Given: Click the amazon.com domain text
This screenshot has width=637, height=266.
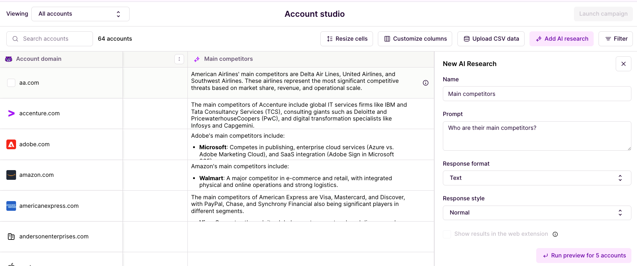Looking at the screenshot, I should 37,175.
